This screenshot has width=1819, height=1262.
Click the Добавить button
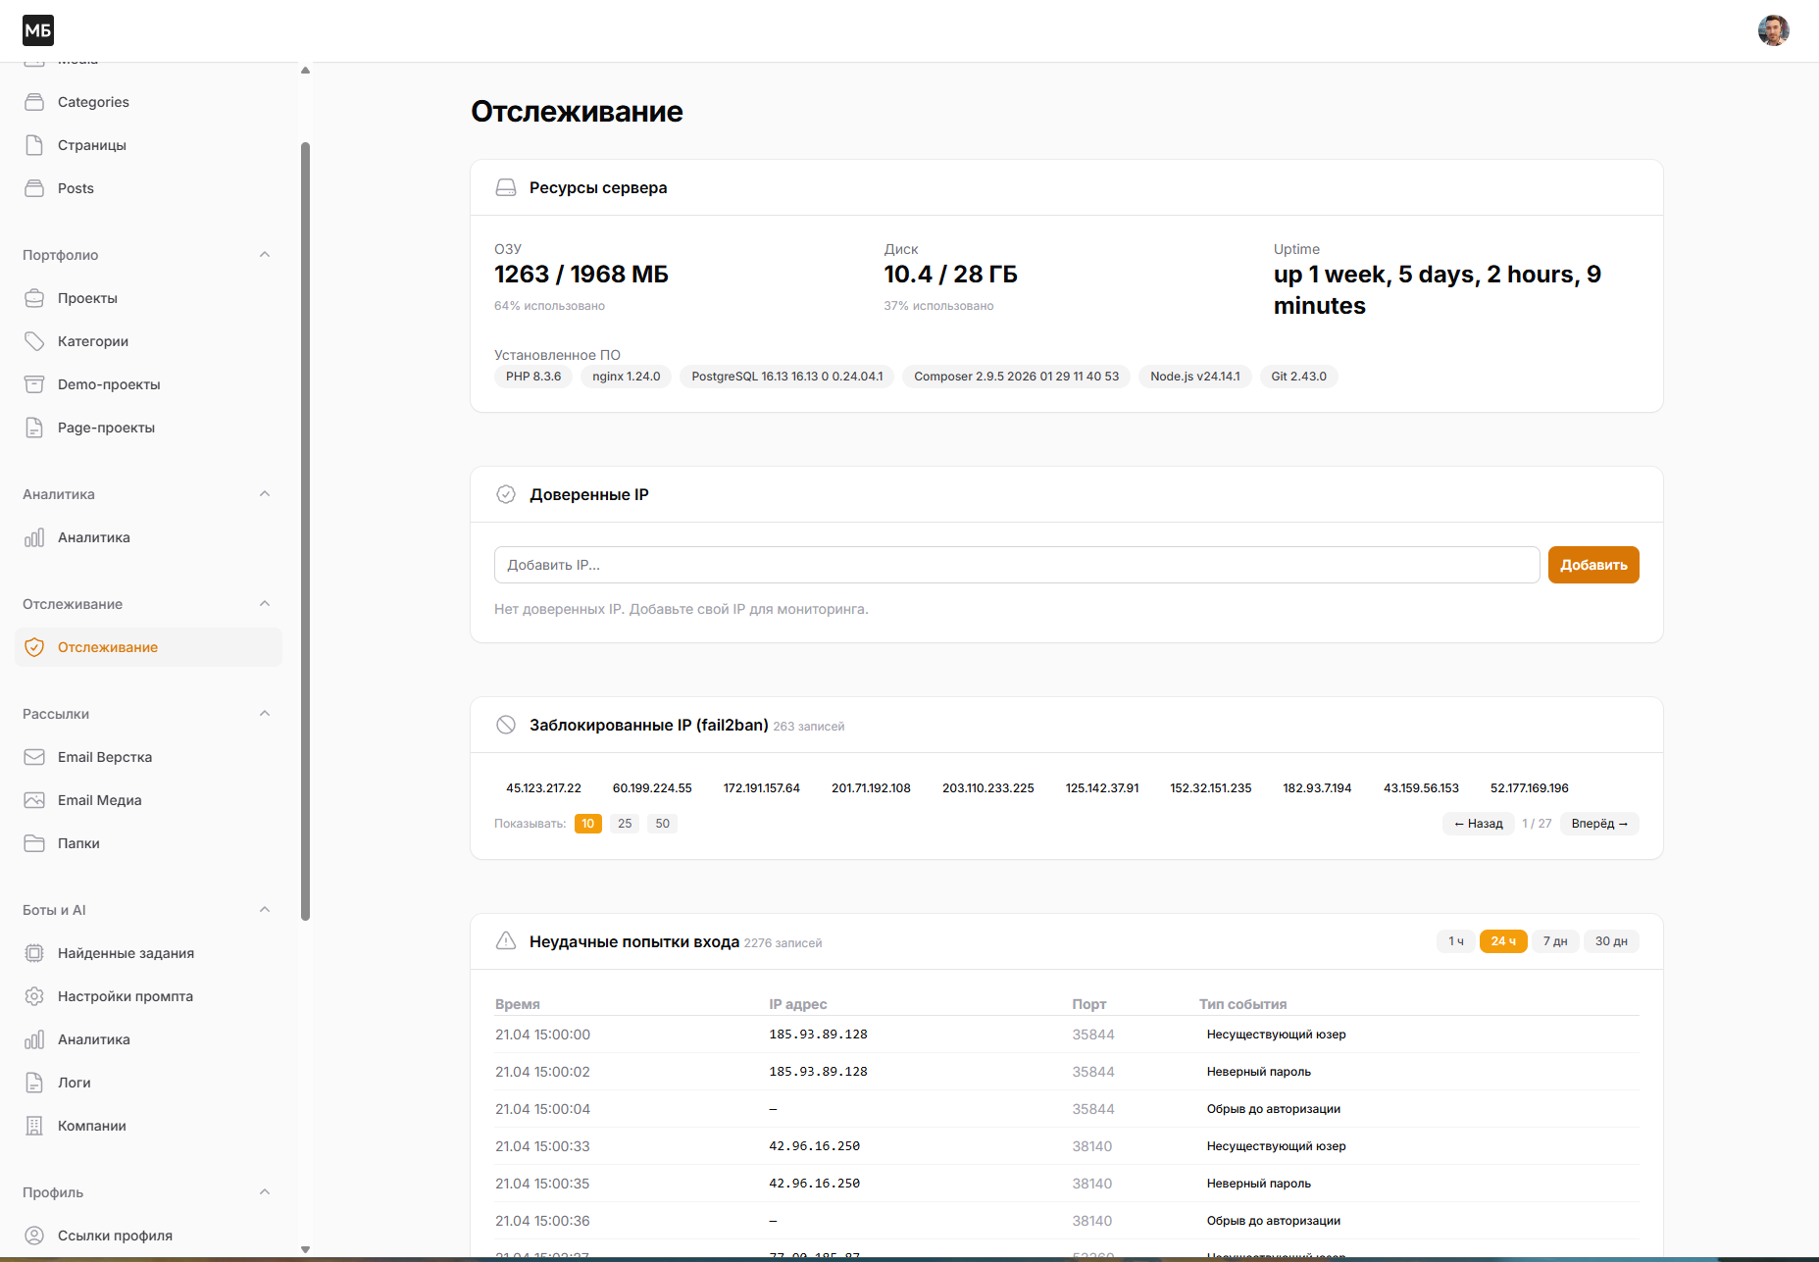click(x=1593, y=565)
